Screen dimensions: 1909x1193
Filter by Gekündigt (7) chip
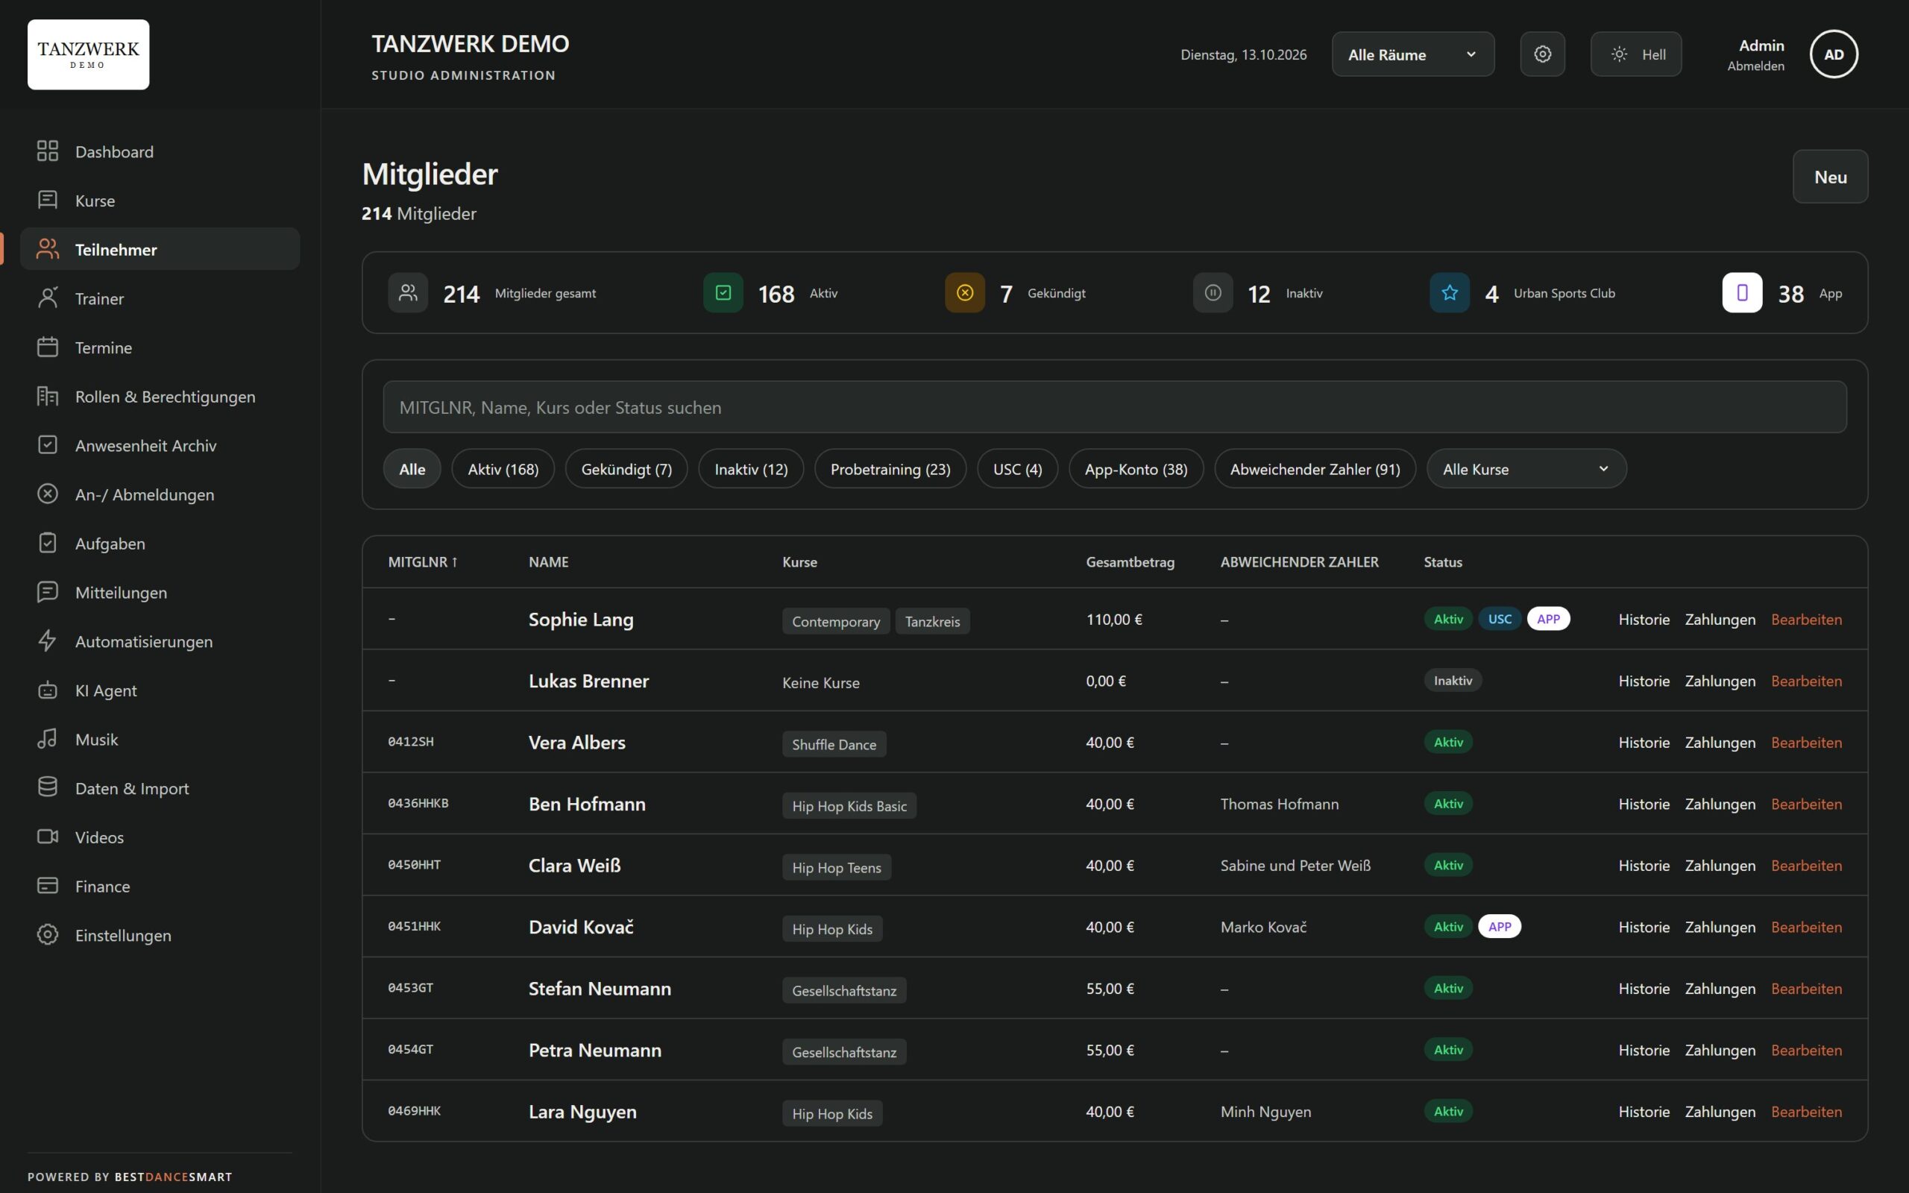626,469
